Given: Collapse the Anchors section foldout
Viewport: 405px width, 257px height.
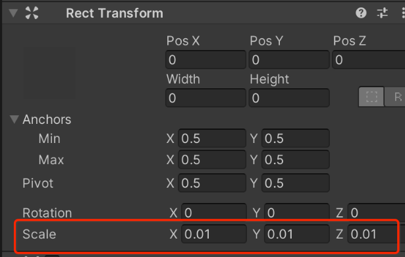Looking at the screenshot, I should [x=14, y=119].
